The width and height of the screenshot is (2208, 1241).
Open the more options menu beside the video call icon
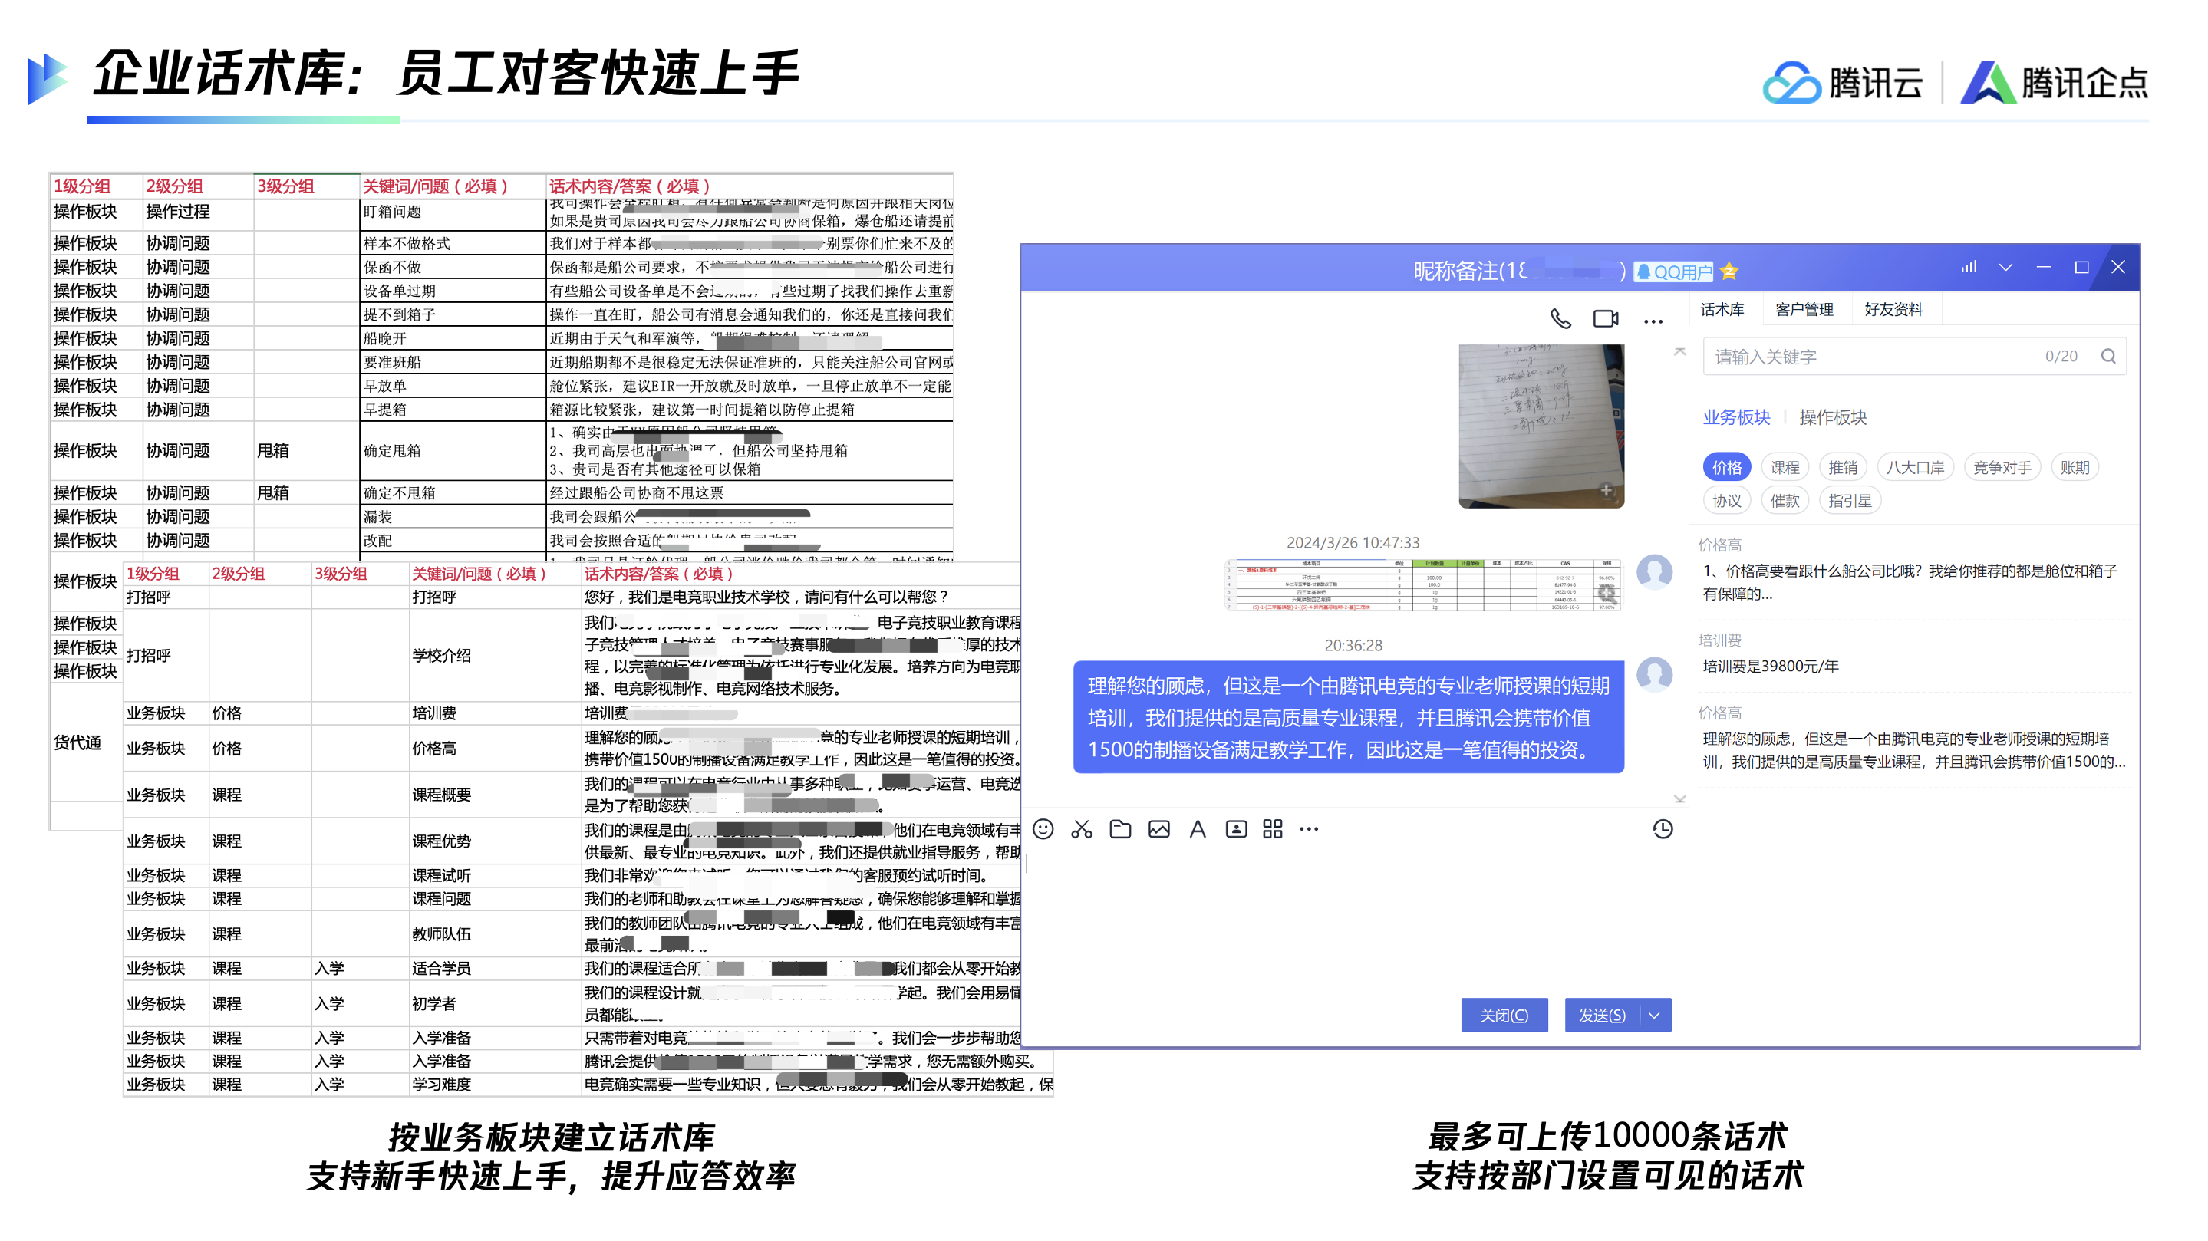(x=1653, y=321)
